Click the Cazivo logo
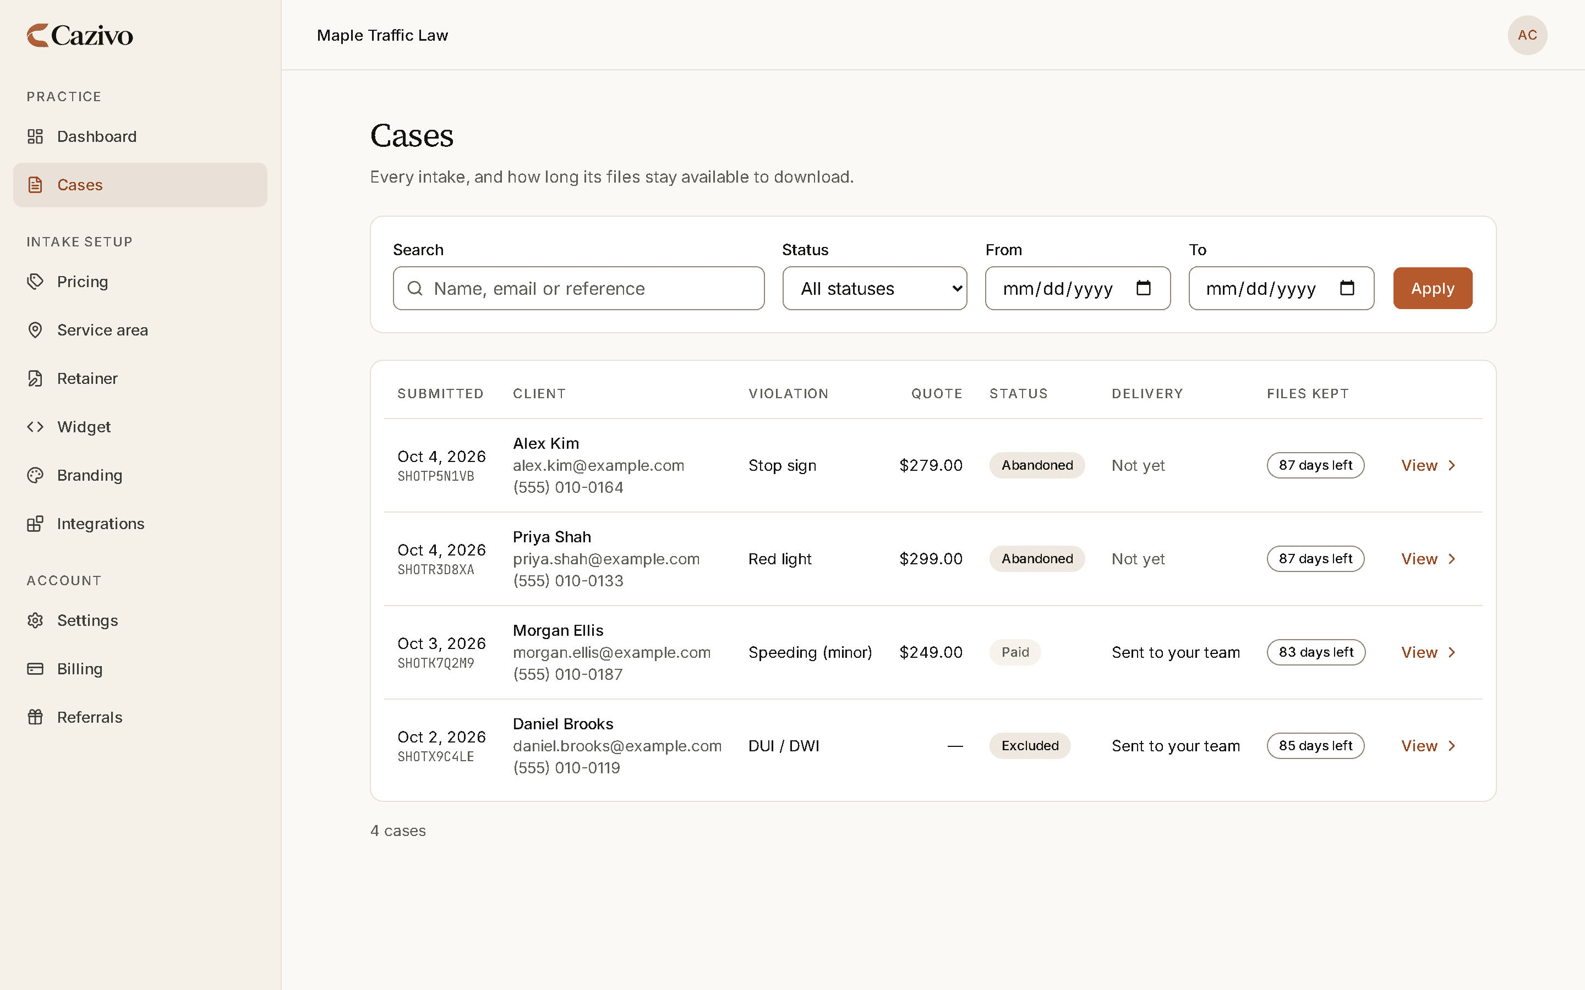 point(80,35)
